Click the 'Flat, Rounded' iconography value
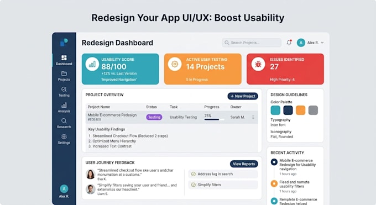This screenshot has width=376, height=205. (282, 136)
